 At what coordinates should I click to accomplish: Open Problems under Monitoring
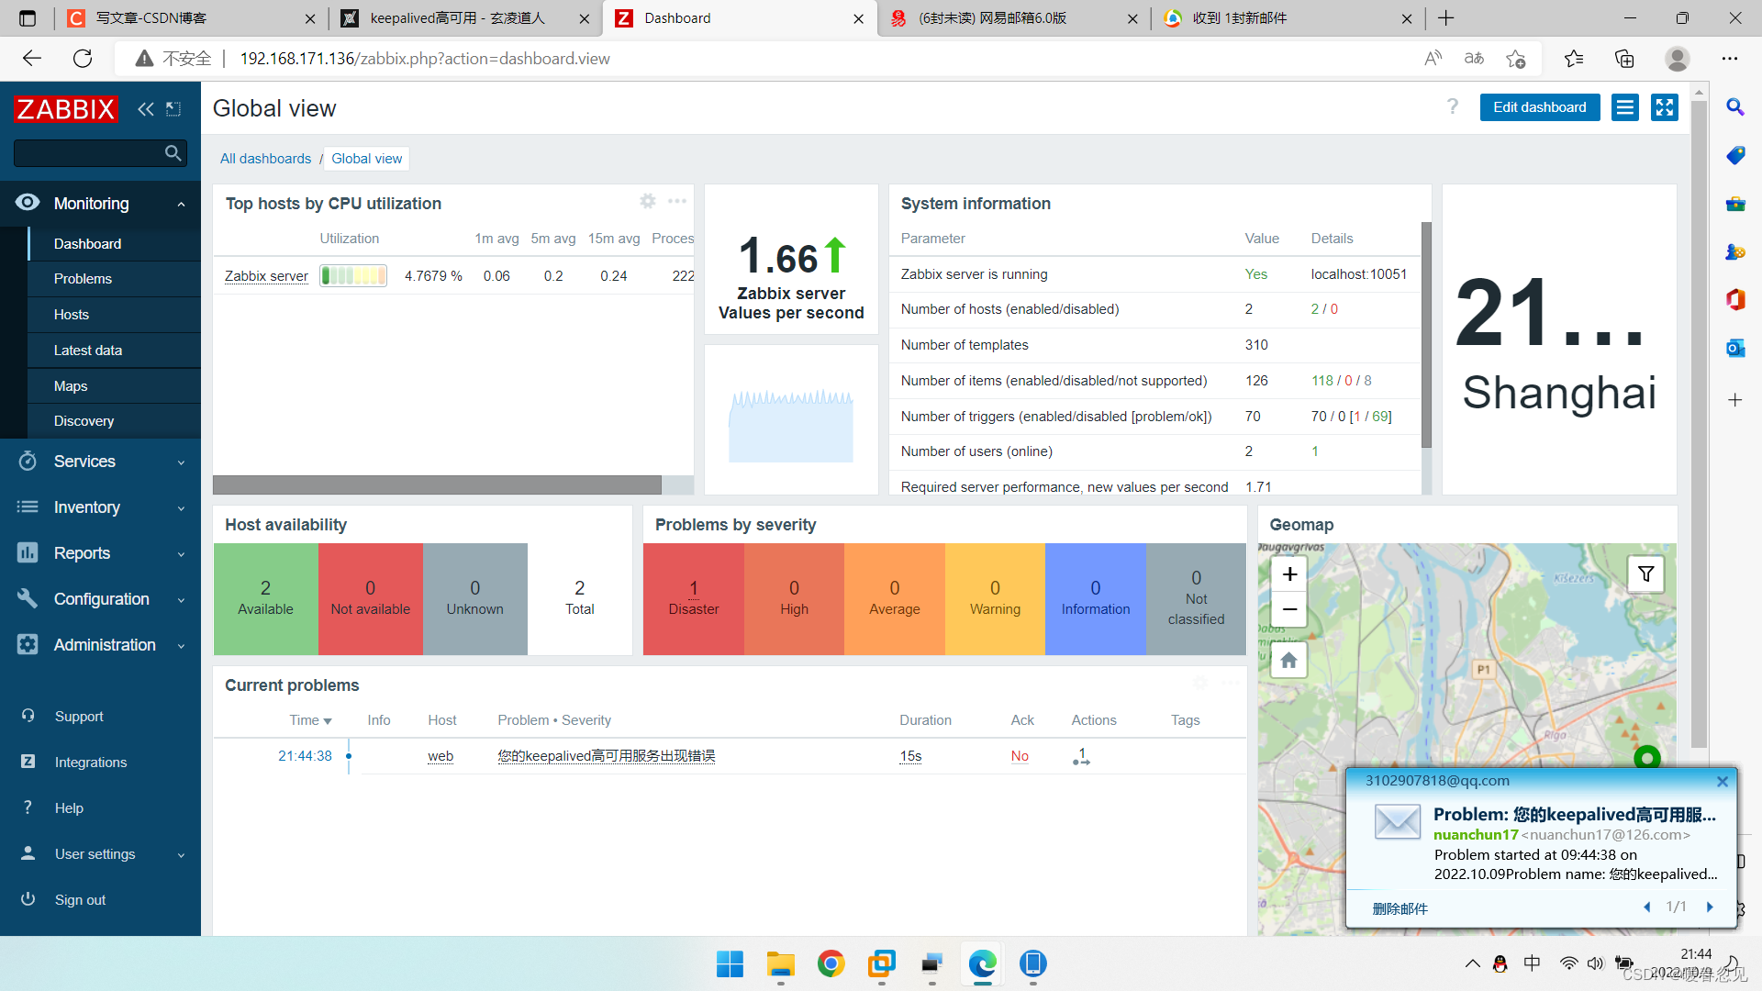[83, 279]
